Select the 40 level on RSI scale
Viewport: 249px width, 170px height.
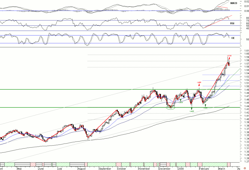(x=248, y=29)
